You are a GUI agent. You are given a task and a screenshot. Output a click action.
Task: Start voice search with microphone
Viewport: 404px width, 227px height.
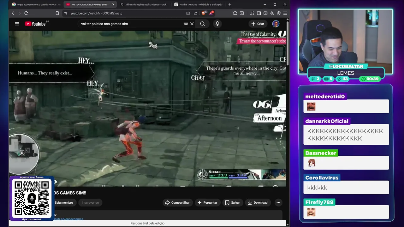(x=217, y=24)
